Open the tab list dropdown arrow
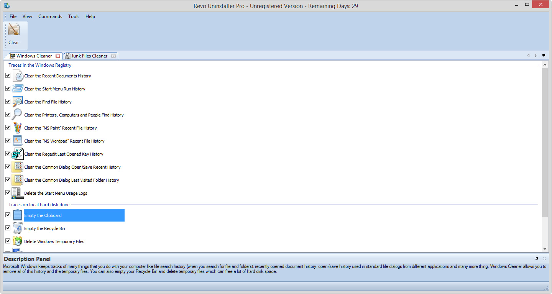The height and width of the screenshot is (294, 552). click(544, 56)
